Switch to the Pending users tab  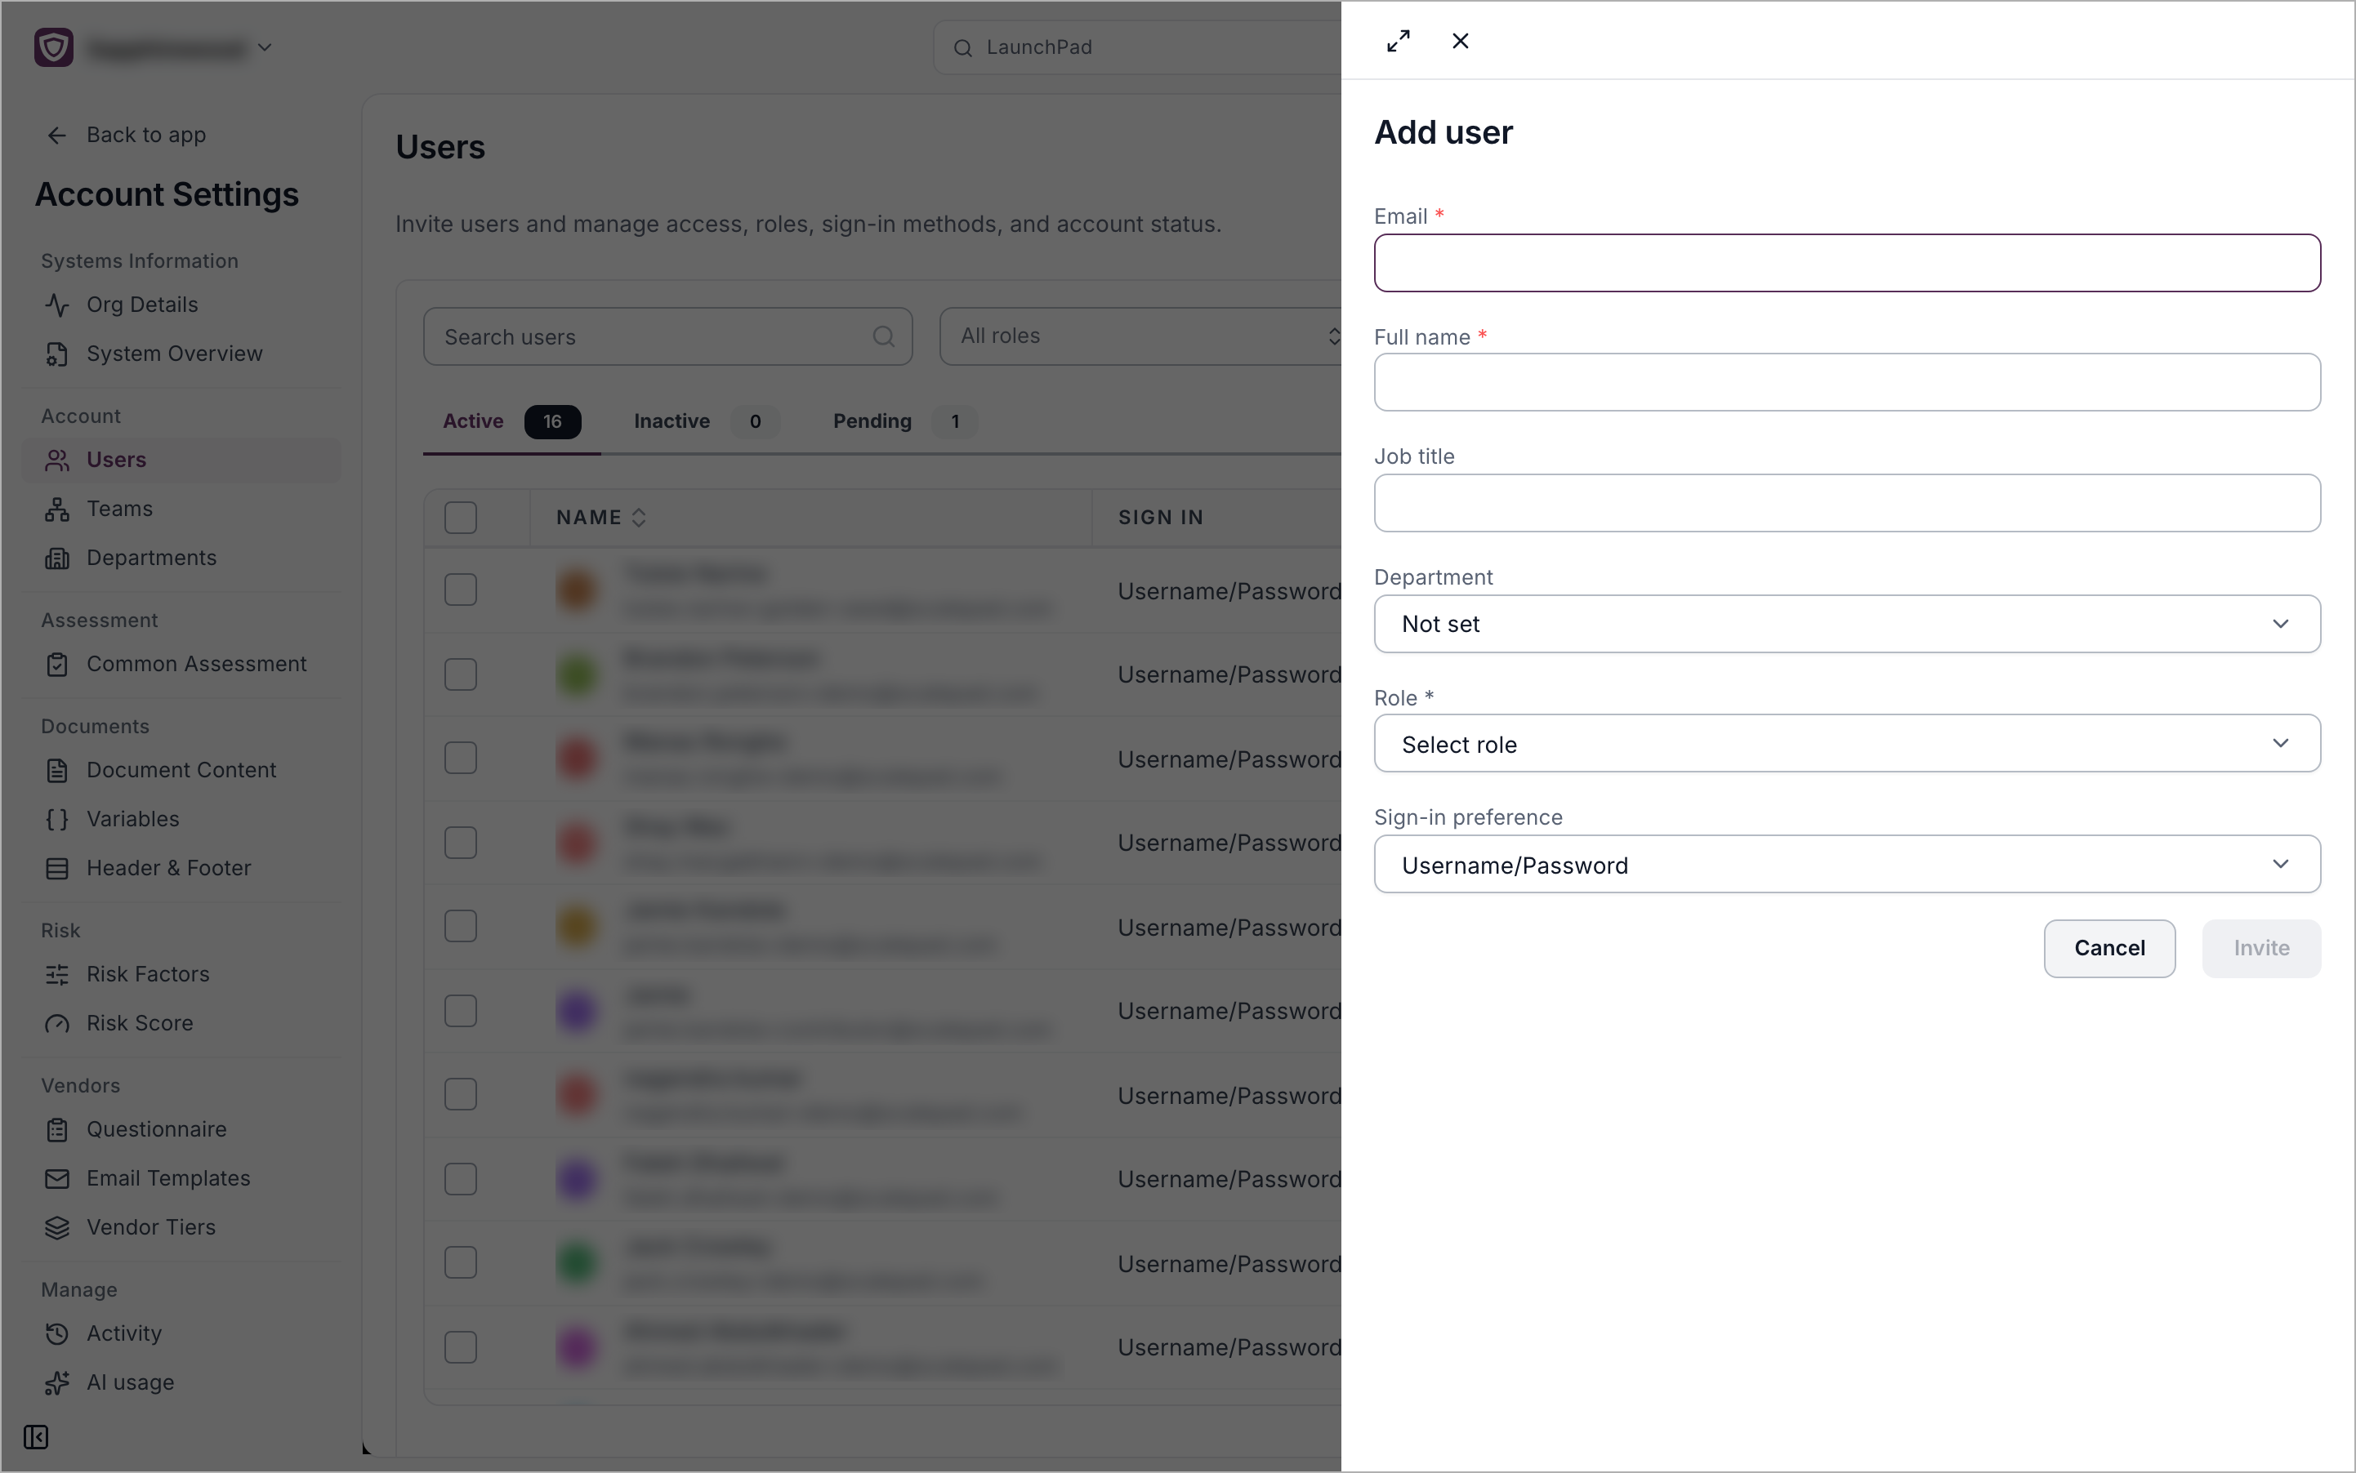click(904, 422)
